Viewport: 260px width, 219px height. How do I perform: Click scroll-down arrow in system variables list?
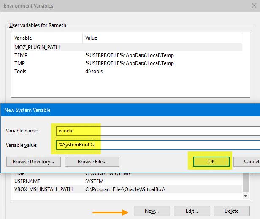(246, 196)
